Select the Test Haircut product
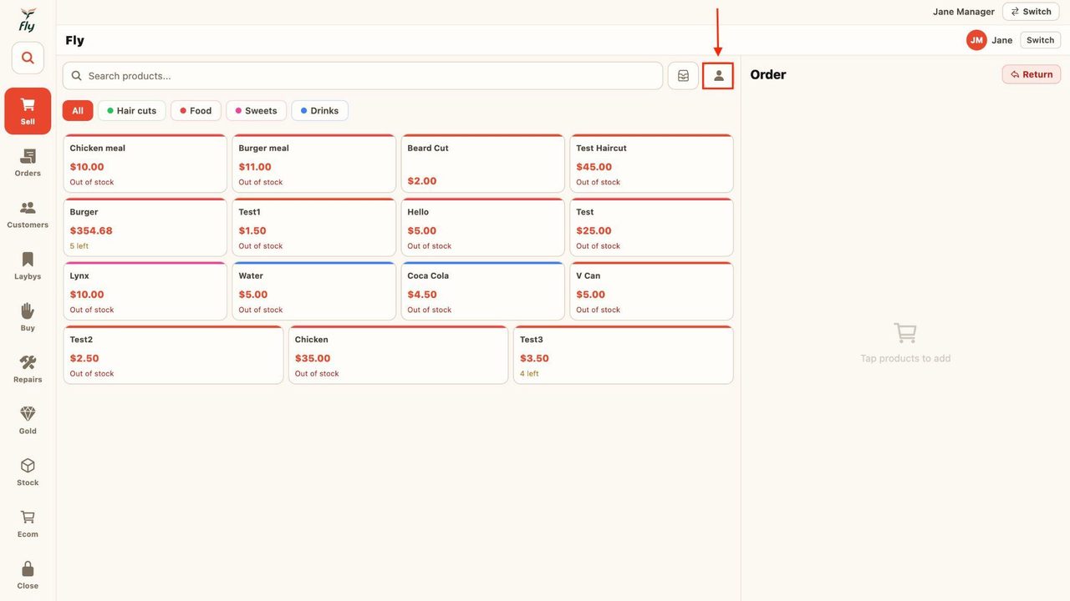 pos(652,164)
